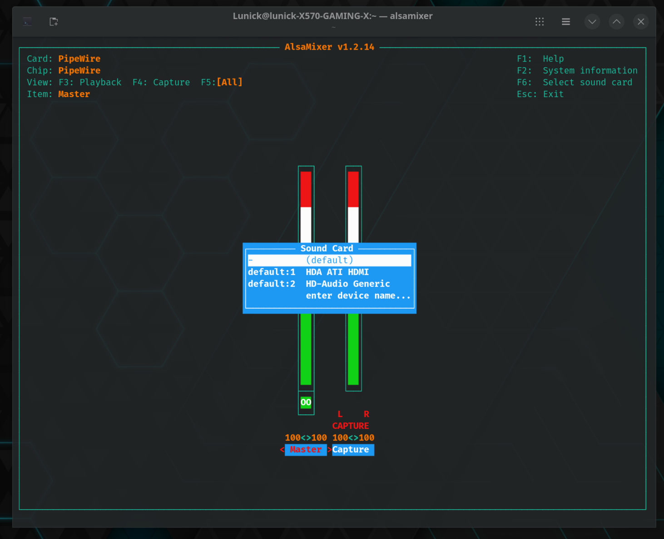Toggle the Master mute indicator "OO"
This screenshot has width=664, height=539.
pos(306,402)
